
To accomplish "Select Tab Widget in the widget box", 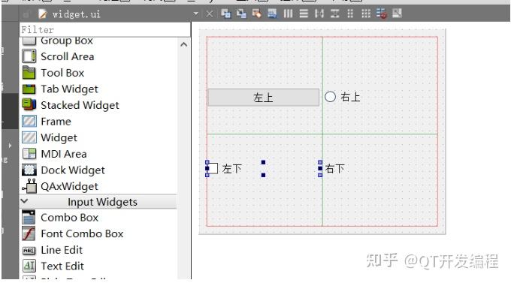I will (98, 89).
